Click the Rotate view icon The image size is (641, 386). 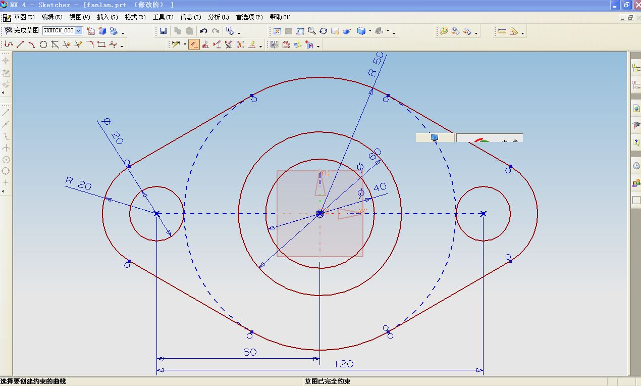click(x=324, y=31)
